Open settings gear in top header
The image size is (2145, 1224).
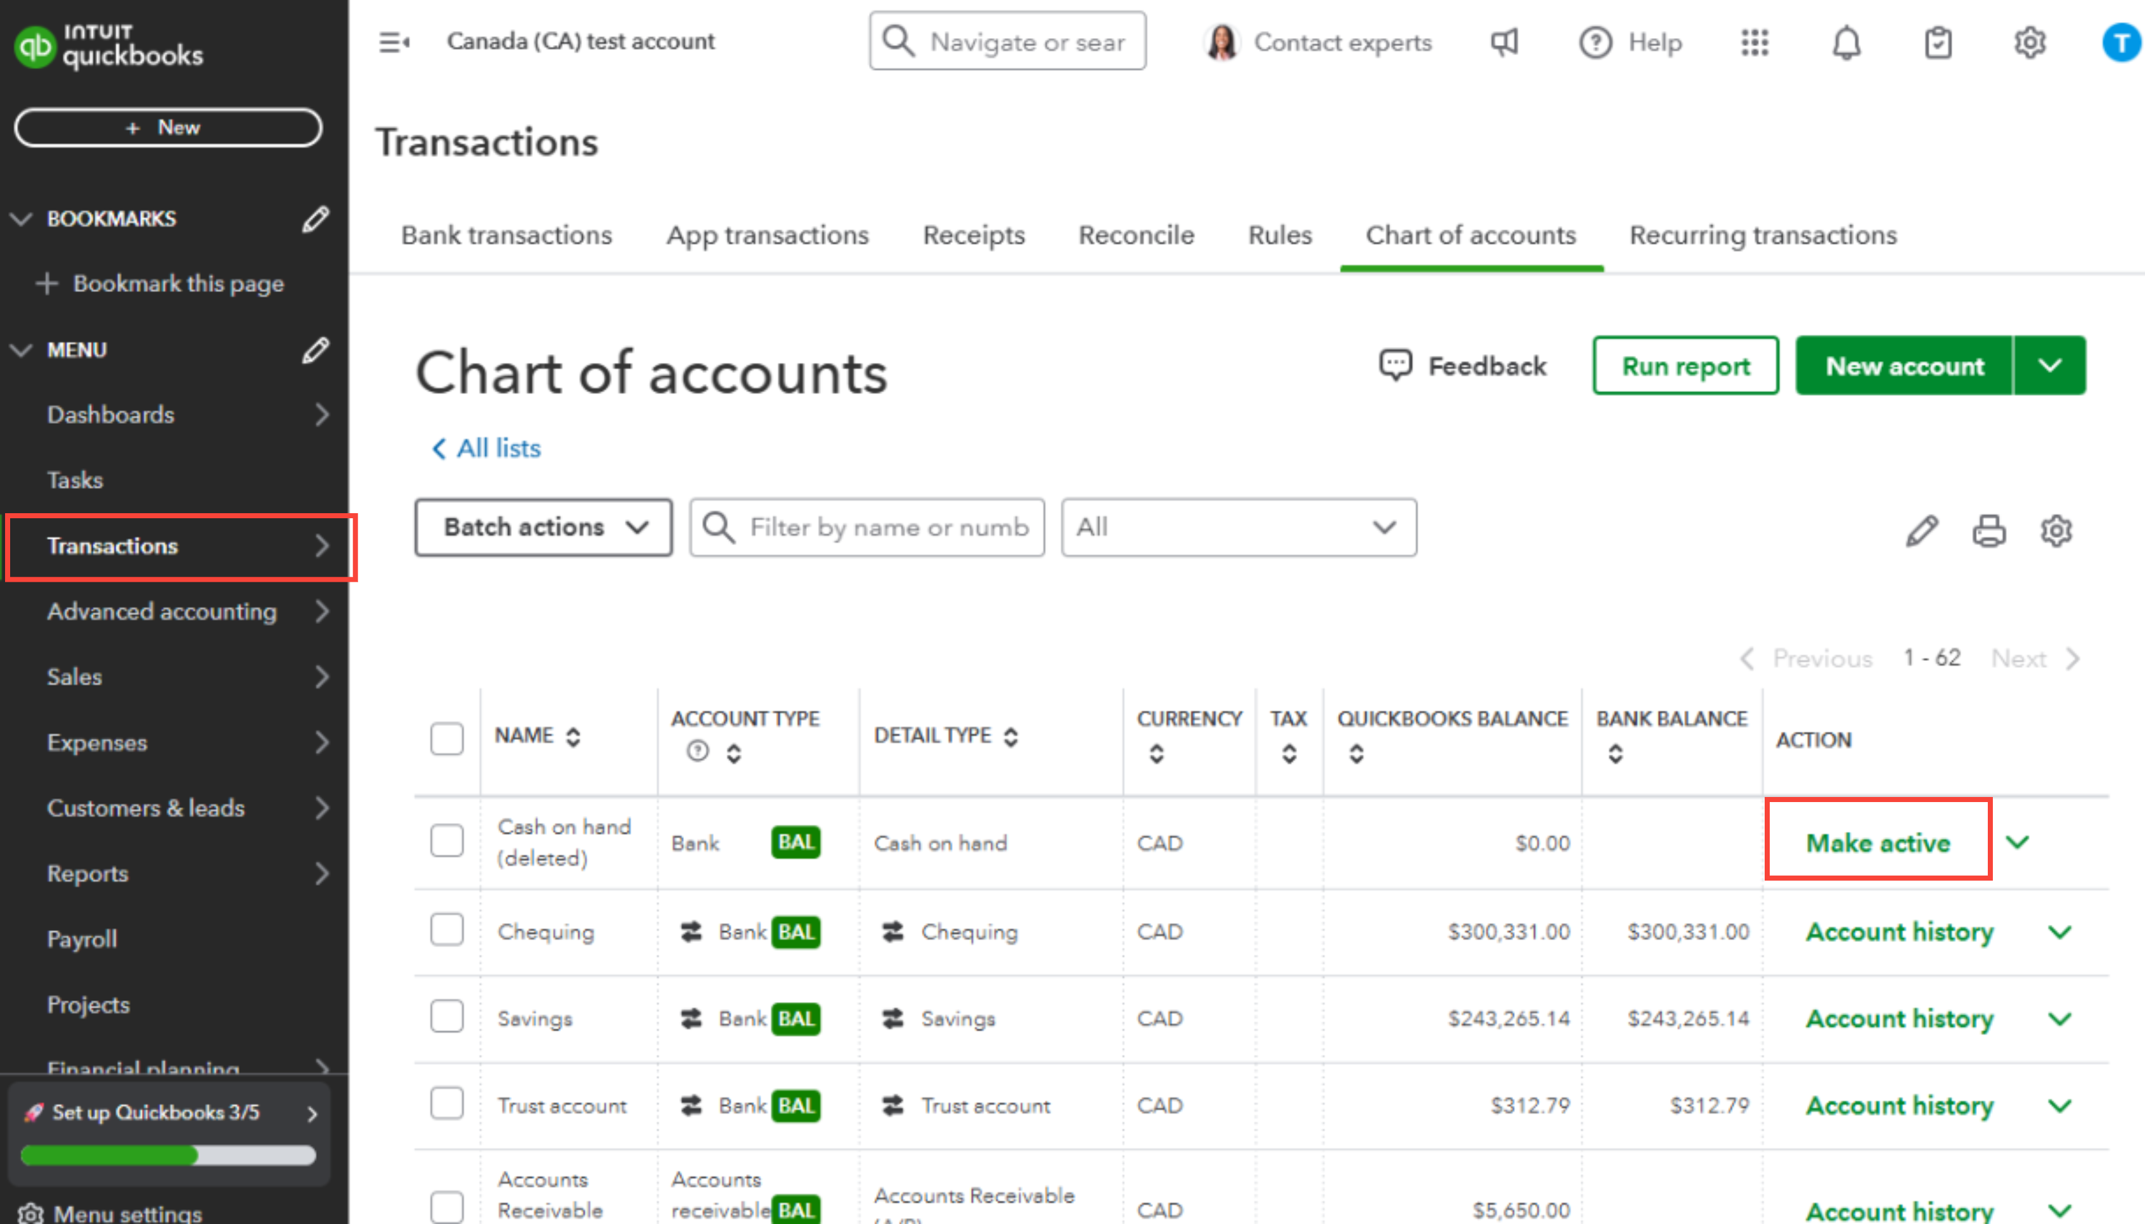(2029, 42)
